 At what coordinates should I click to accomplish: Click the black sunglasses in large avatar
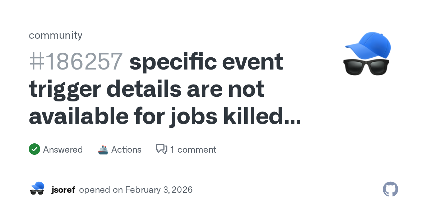(366, 67)
